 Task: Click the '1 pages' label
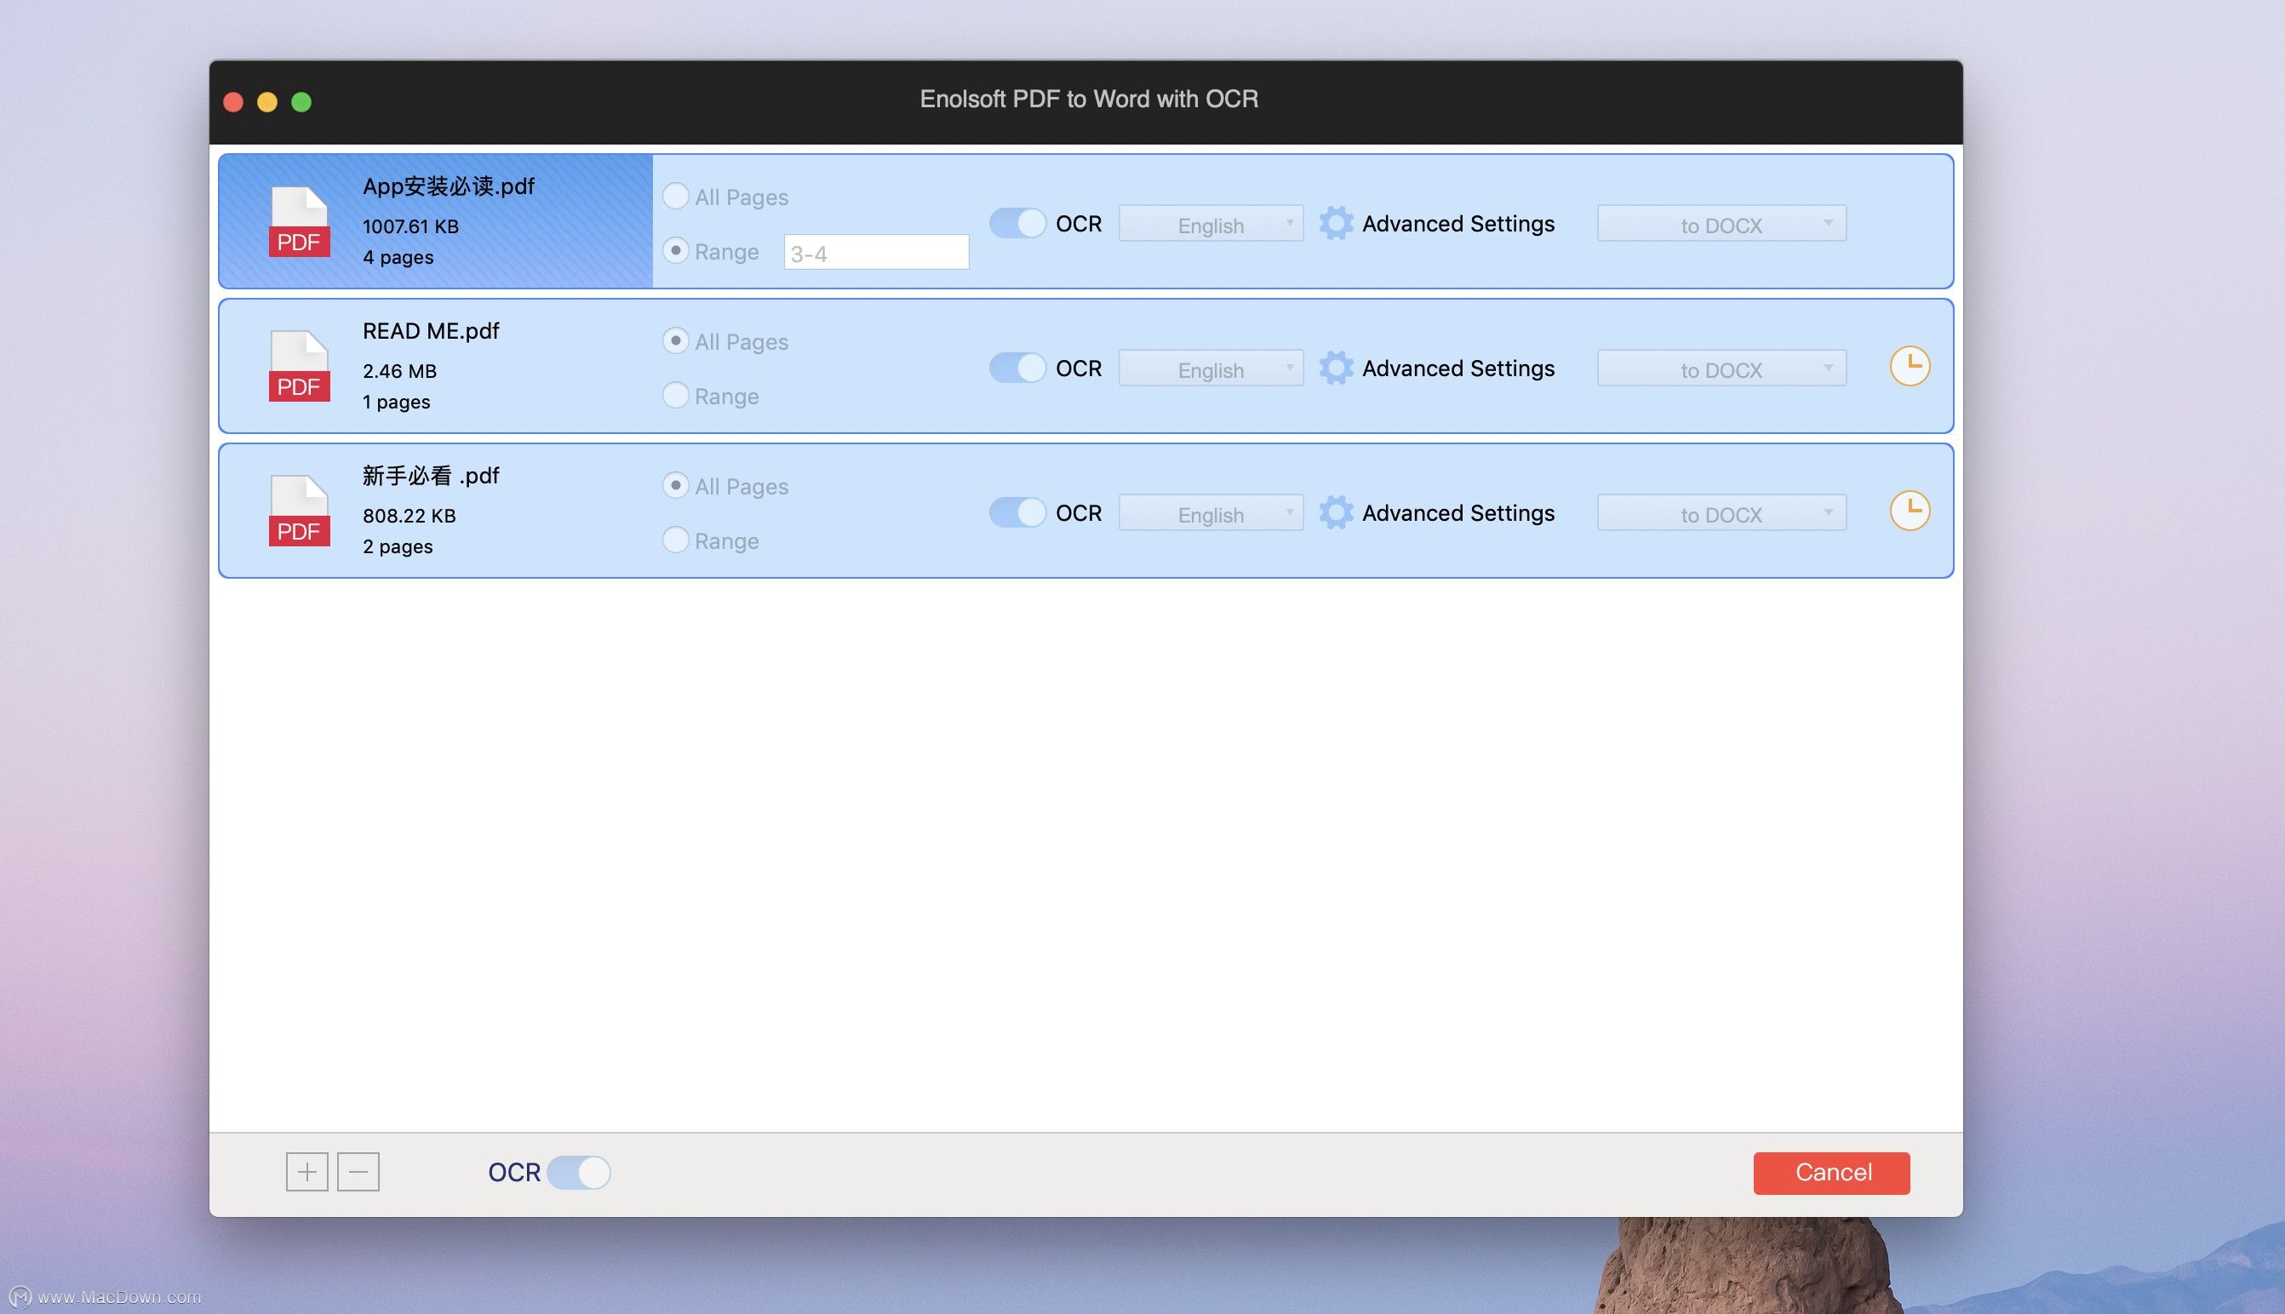pos(397,402)
